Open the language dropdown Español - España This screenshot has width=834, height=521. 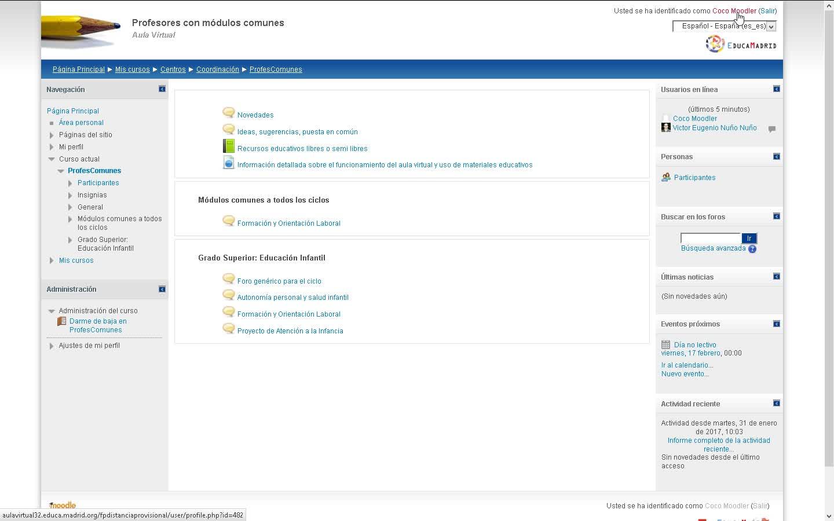click(724, 26)
